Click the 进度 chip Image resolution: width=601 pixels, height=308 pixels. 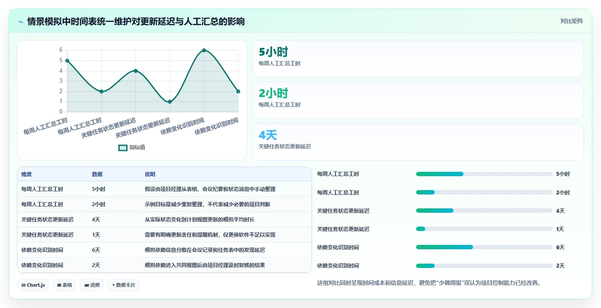92,285
